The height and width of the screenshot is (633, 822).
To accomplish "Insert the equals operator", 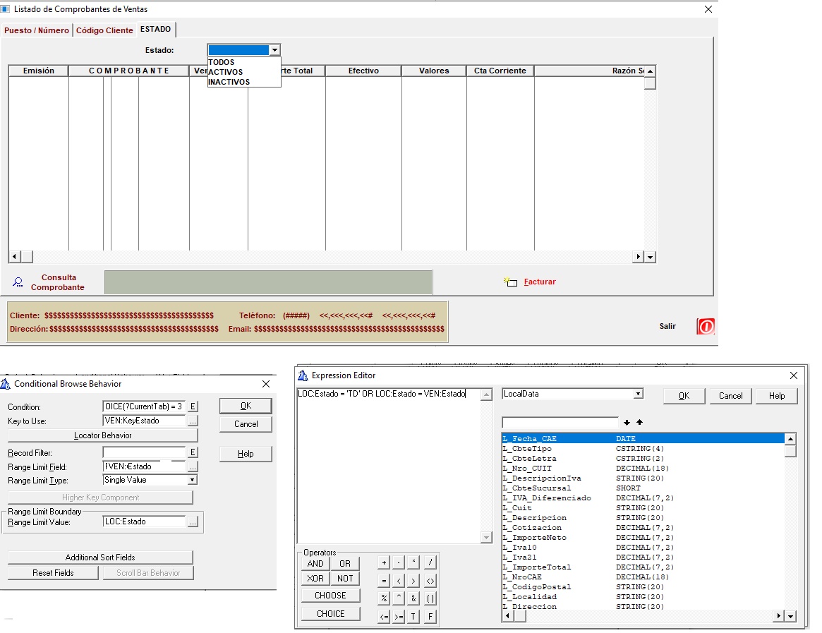I will coord(385,581).
